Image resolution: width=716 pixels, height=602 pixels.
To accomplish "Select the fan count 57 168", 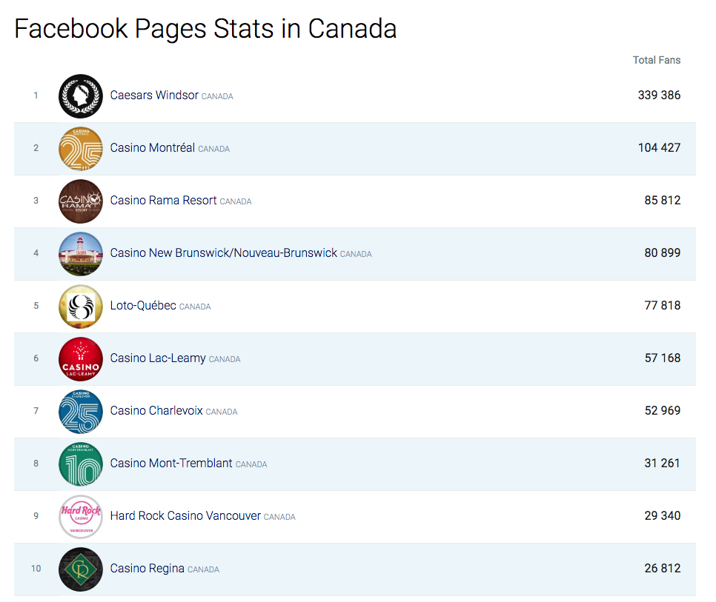I will pyautogui.click(x=662, y=358).
